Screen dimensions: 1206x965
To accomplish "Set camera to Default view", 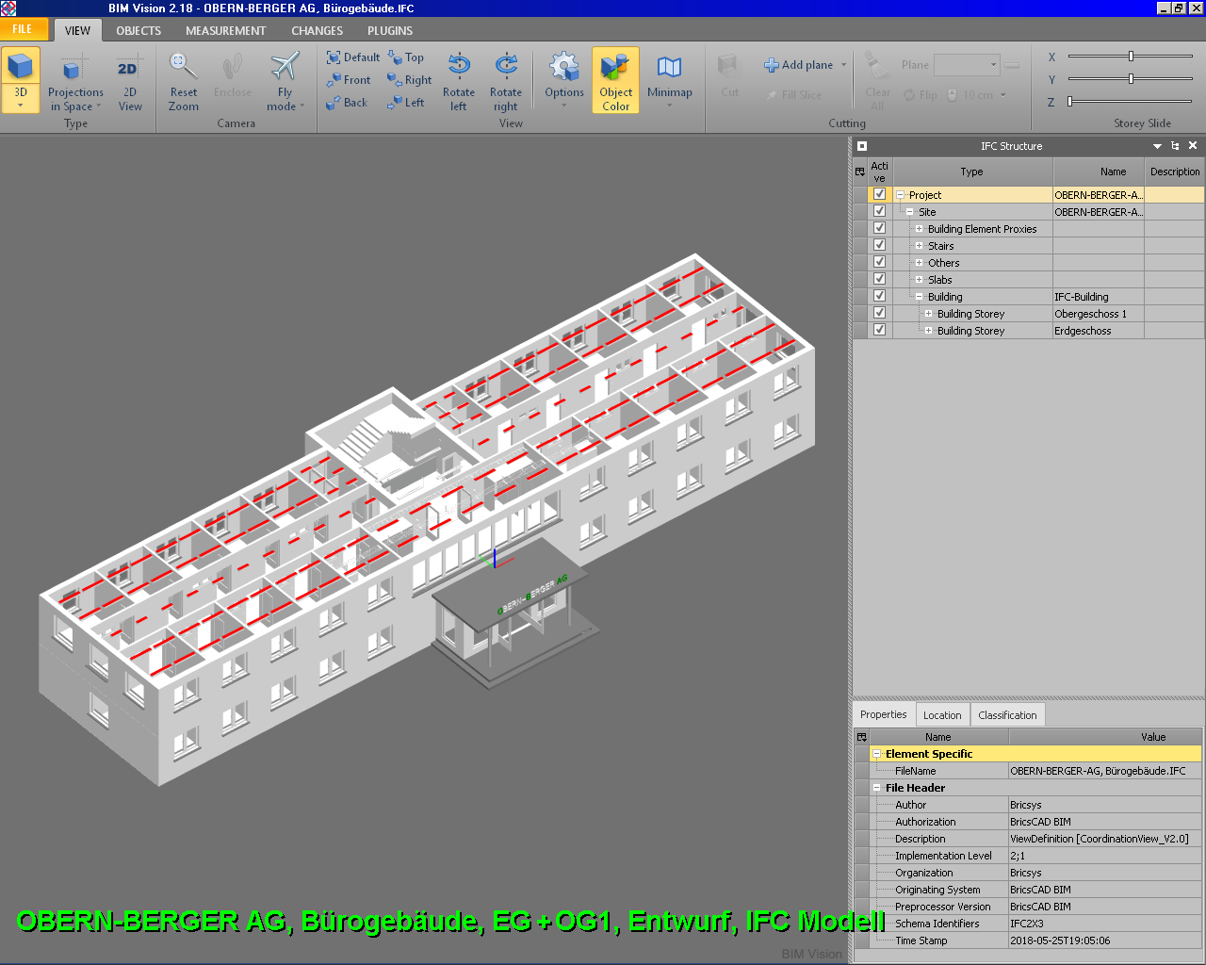I will [353, 57].
